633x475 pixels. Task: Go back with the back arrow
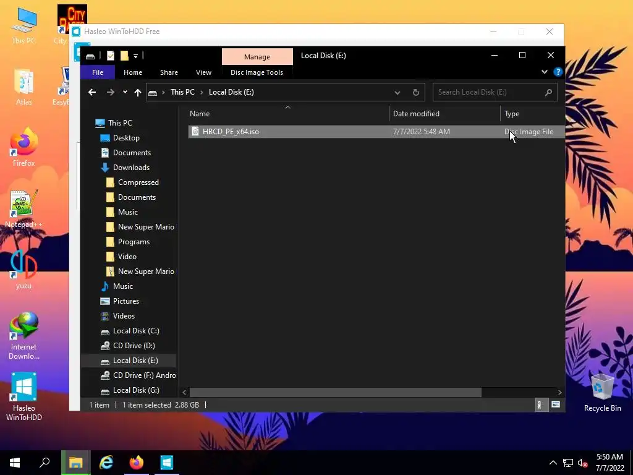coord(92,93)
